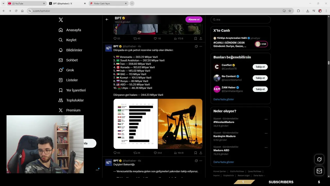Open Sohbet messages
This screenshot has height=186, width=330.
point(68,60)
